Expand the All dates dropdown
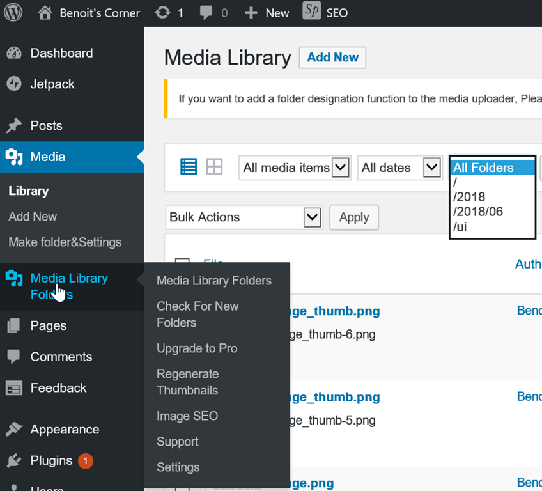This screenshot has width=542, height=491. [399, 168]
